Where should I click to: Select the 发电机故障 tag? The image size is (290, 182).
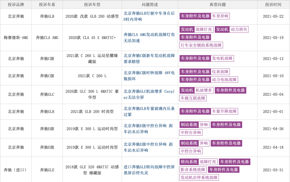point(222,58)
